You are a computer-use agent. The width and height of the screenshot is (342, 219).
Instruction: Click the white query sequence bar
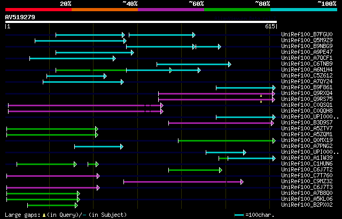(141, 22)
